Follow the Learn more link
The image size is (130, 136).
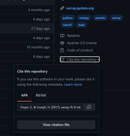click(73, 84)
